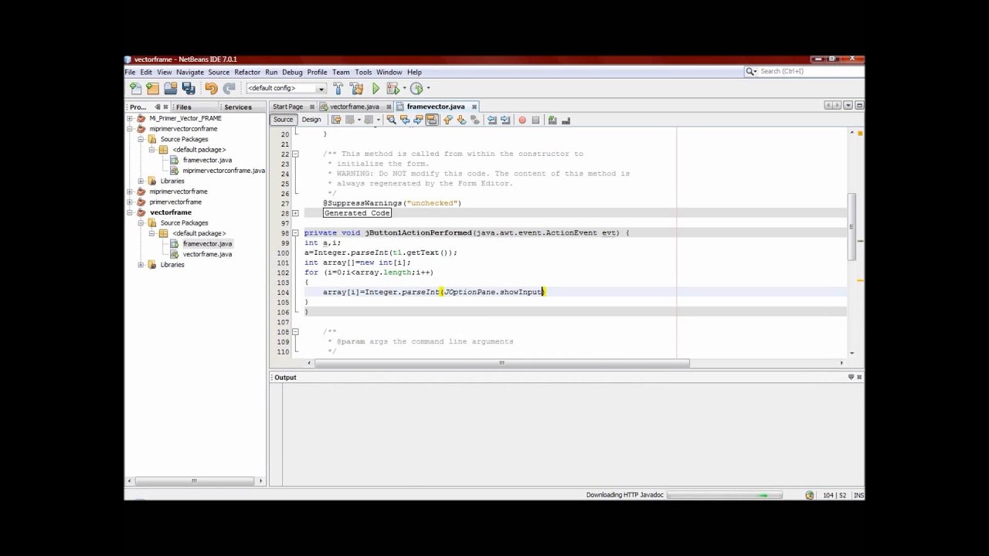
Task: Toggle Highlight Search in editor toolbar
Action: click(x=432, y=120)
